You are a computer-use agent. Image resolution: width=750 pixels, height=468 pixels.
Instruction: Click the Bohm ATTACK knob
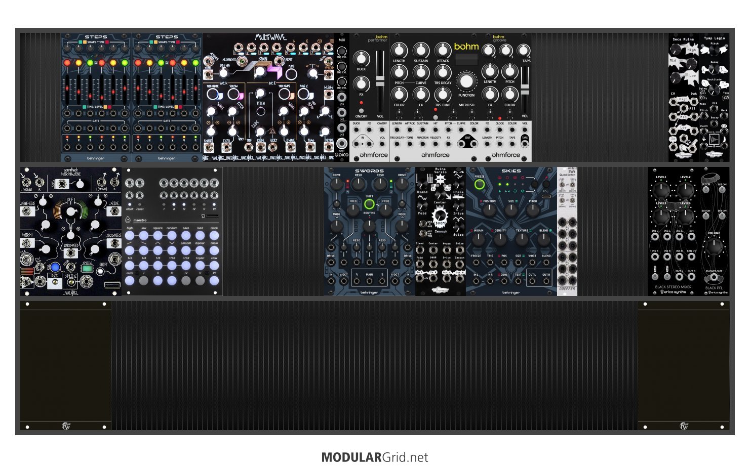pos(443,50)
